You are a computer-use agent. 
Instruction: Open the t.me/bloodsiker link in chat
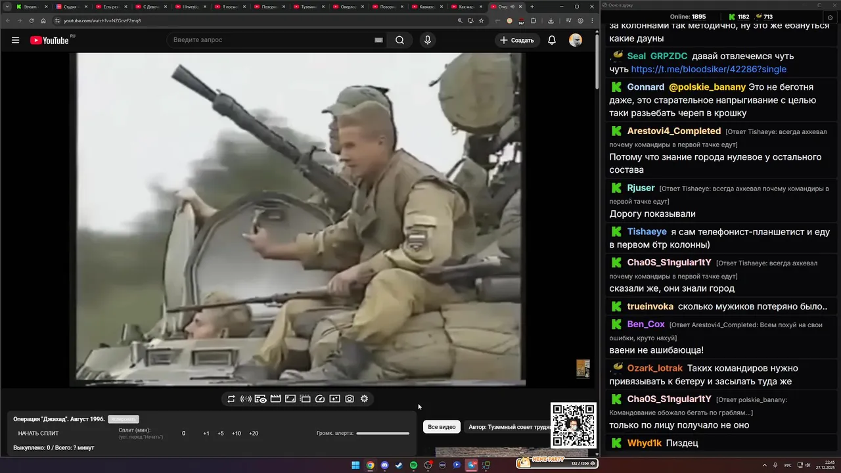point(708,69)
